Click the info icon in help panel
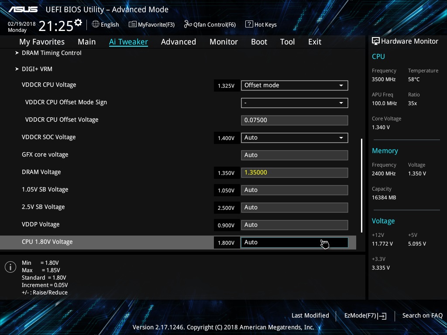The width and height of the screenshot is (447, 335). pos(10,267)
